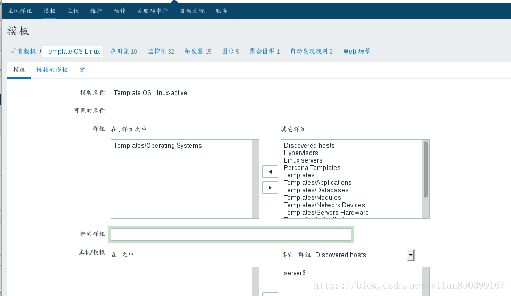Switch to the 宏 tab
Viewport: 511px width, 296px height.
(x=82, y=70)
